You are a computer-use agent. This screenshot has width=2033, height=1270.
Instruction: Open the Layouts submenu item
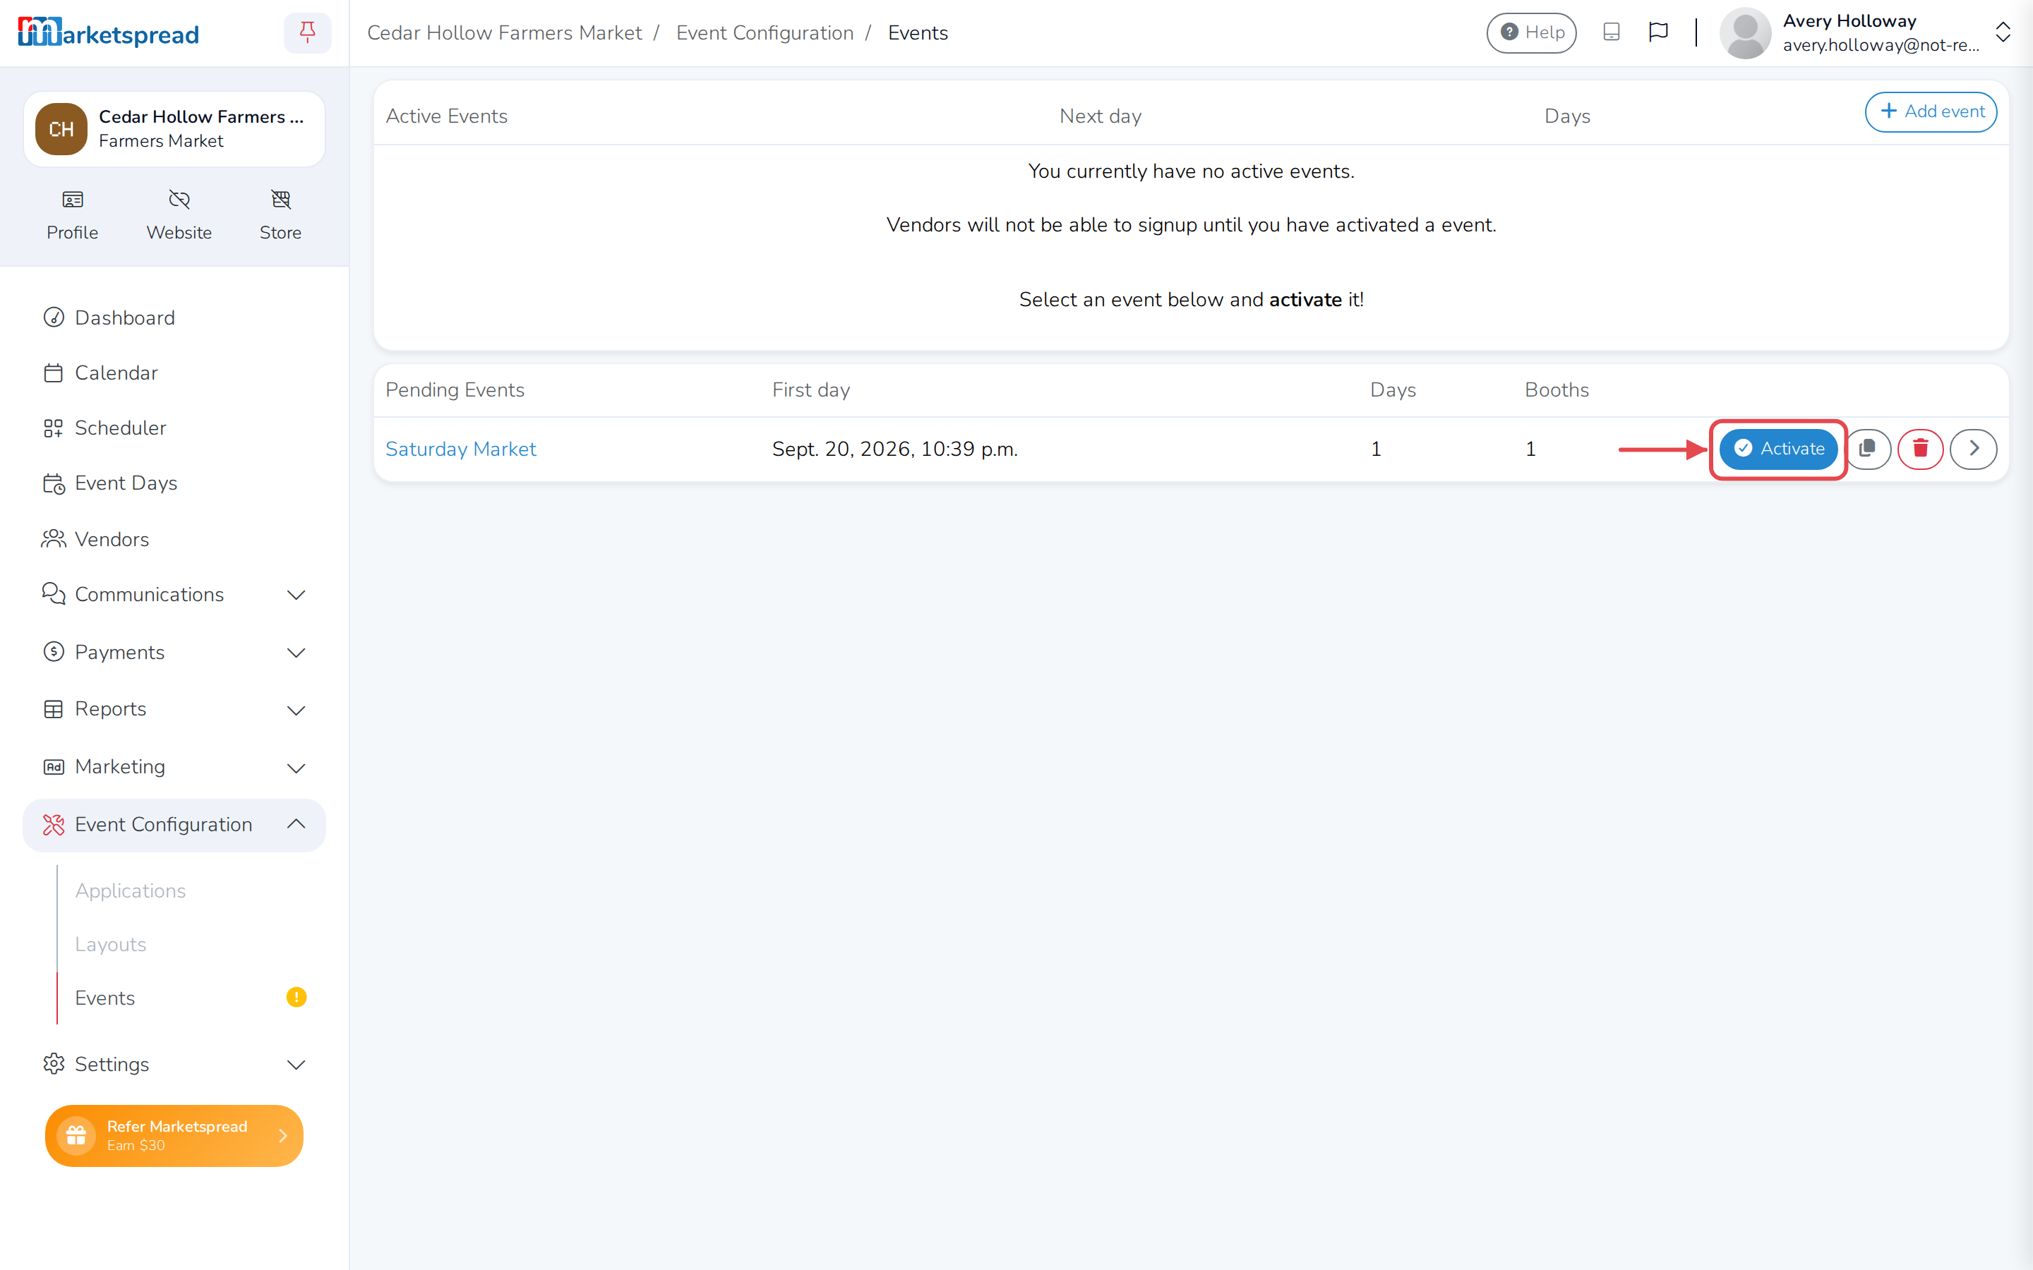coord(110,945)
